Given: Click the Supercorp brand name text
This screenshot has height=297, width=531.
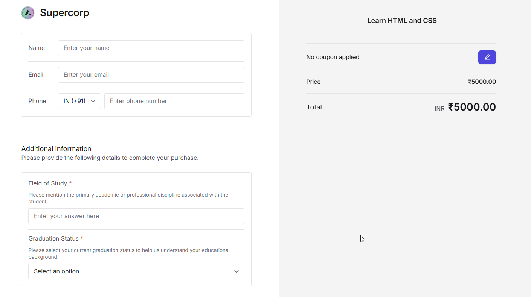Looking at the screenshot, I should click(64, 13).
